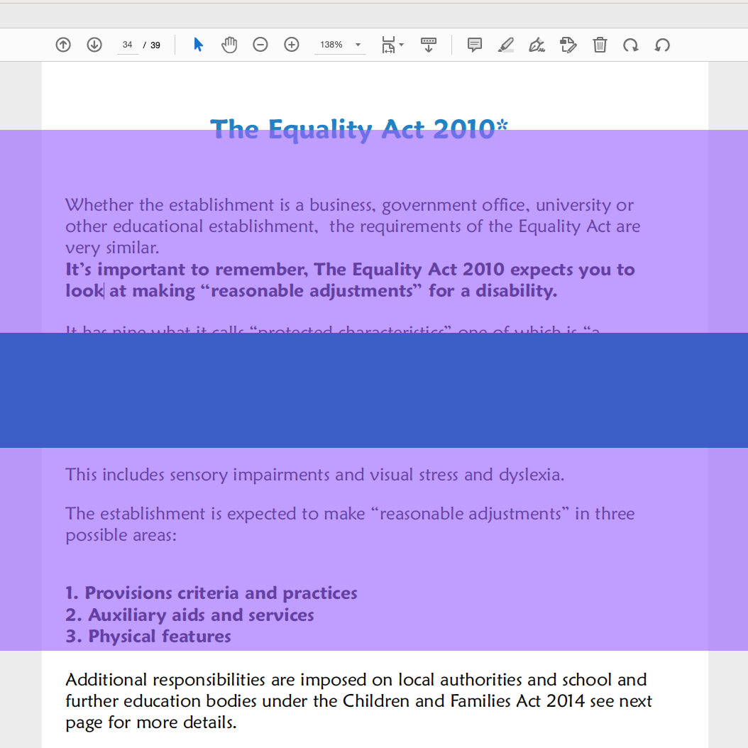Click on the '1. Provisions criteria and practices' line

[211, 593]
